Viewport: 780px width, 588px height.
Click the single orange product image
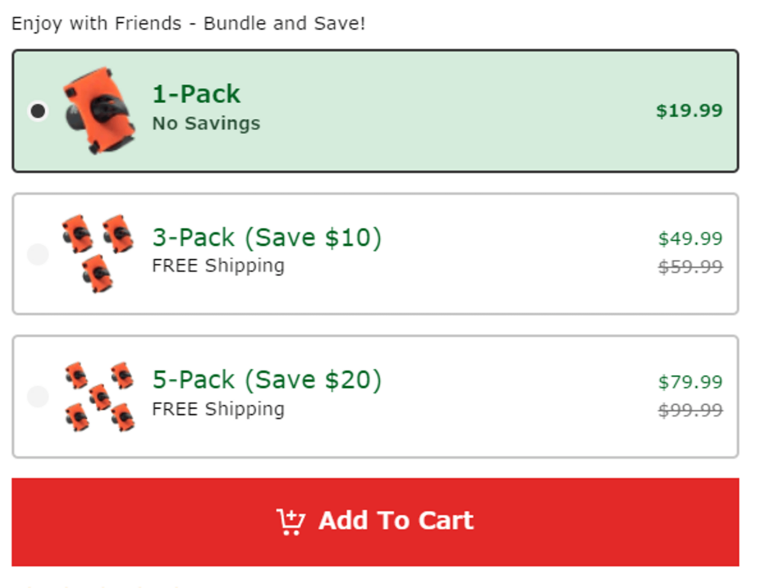pos(99,111)
